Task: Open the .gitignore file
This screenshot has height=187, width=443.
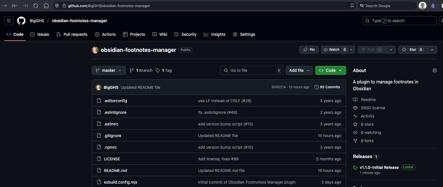Action: pyautogui.click(x=112, y=136)
